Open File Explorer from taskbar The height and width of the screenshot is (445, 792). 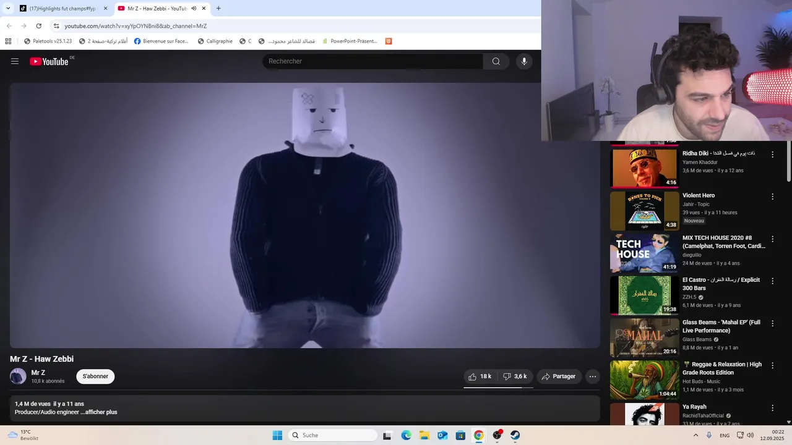point(424,435)
